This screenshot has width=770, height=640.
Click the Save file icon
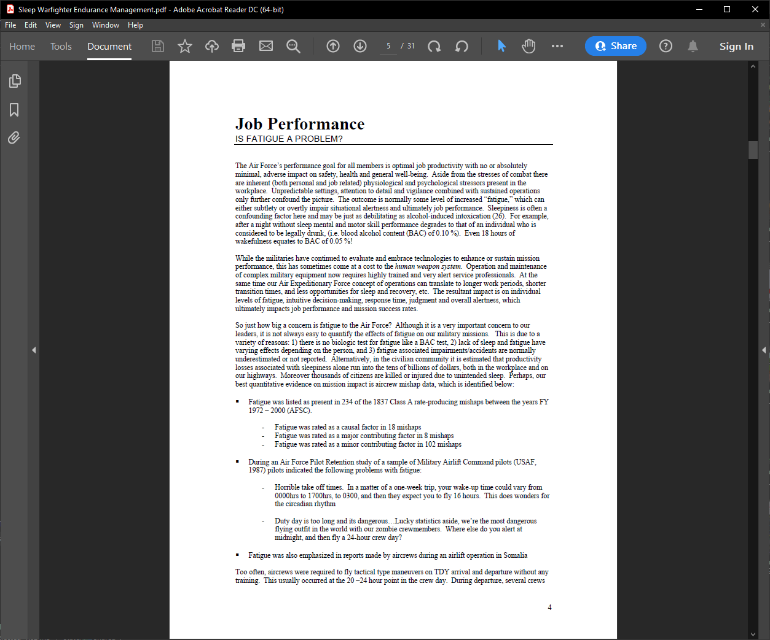[x=158, y=46]
